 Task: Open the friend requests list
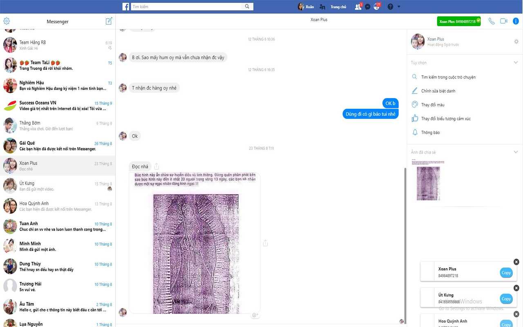coord(357,7)
